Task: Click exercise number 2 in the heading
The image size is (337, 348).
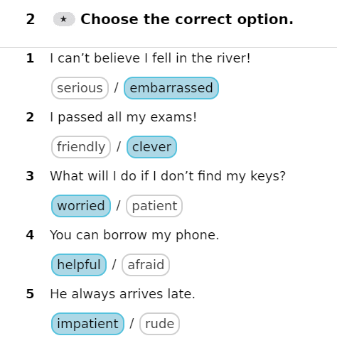Action: click(x=31, y=19)
